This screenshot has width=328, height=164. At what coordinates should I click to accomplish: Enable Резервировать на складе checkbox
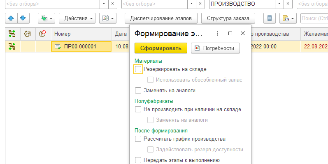(x=138, y=69)
